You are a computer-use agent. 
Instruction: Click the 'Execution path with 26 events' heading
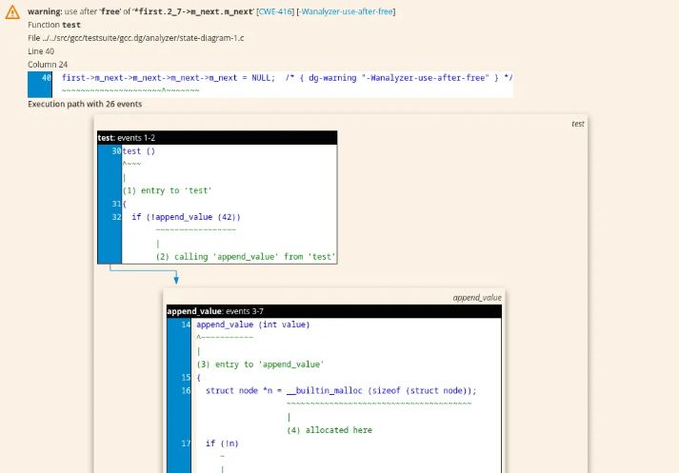pos(85,104)
